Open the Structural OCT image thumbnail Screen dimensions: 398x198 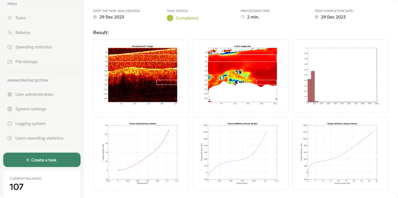click(141, 76)
